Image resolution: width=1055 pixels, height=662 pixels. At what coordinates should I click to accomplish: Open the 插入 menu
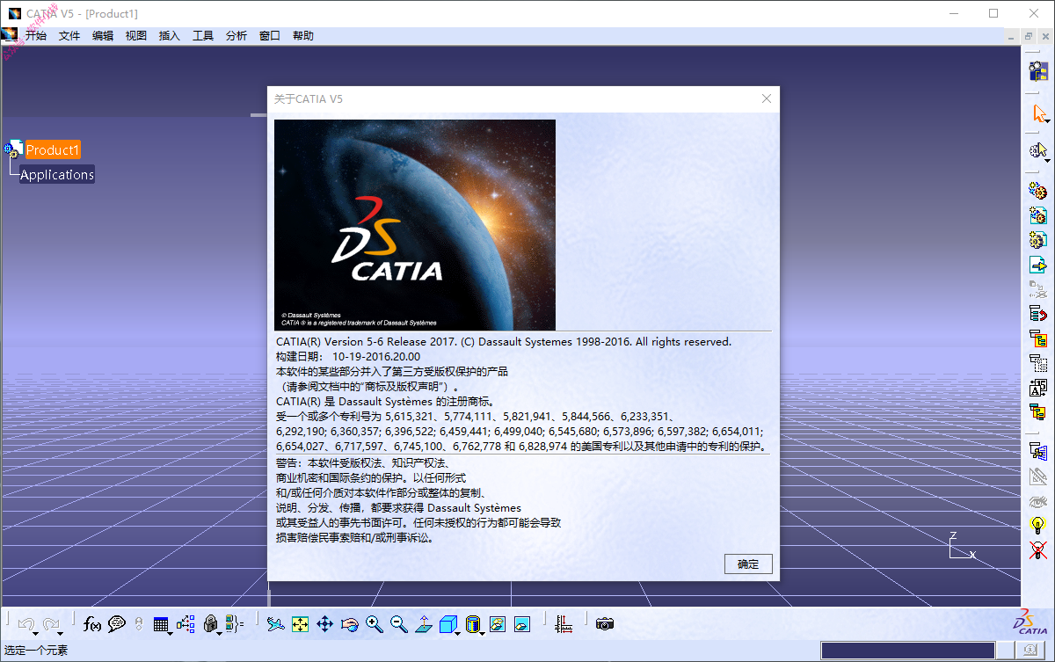click(170, 36)
